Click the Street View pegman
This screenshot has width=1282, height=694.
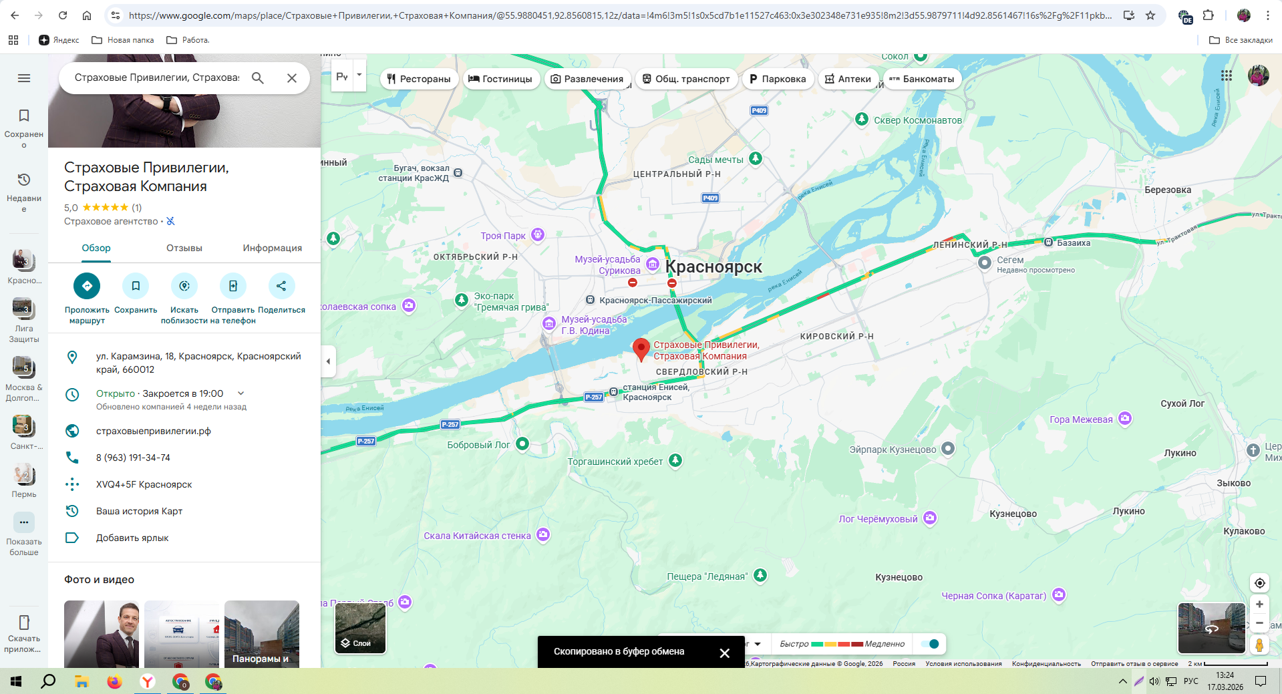click(x=1259, y=645)
